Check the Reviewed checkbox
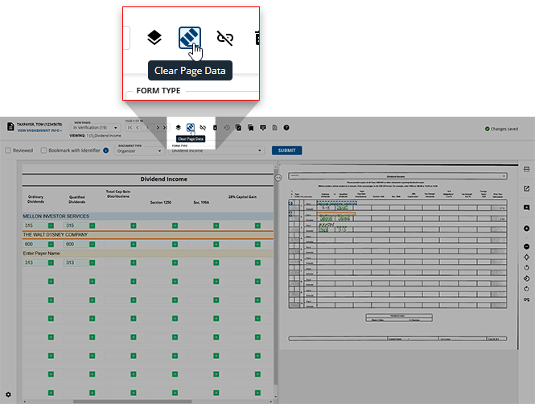Viewport: 535px width, 404px height. [9, 150]
